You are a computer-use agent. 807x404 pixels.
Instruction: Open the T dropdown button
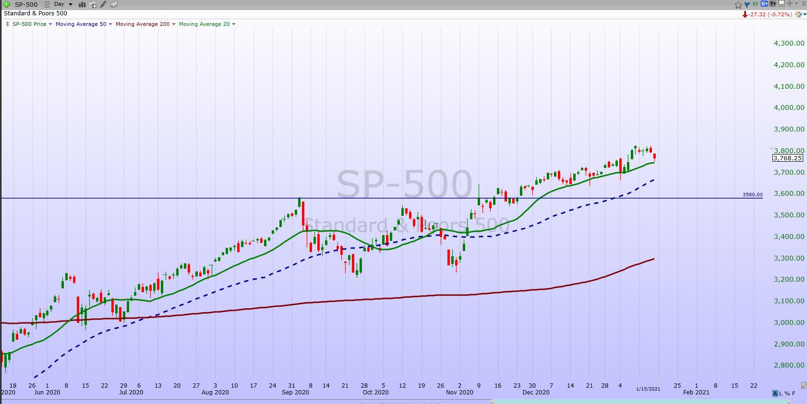coord(773,4)
